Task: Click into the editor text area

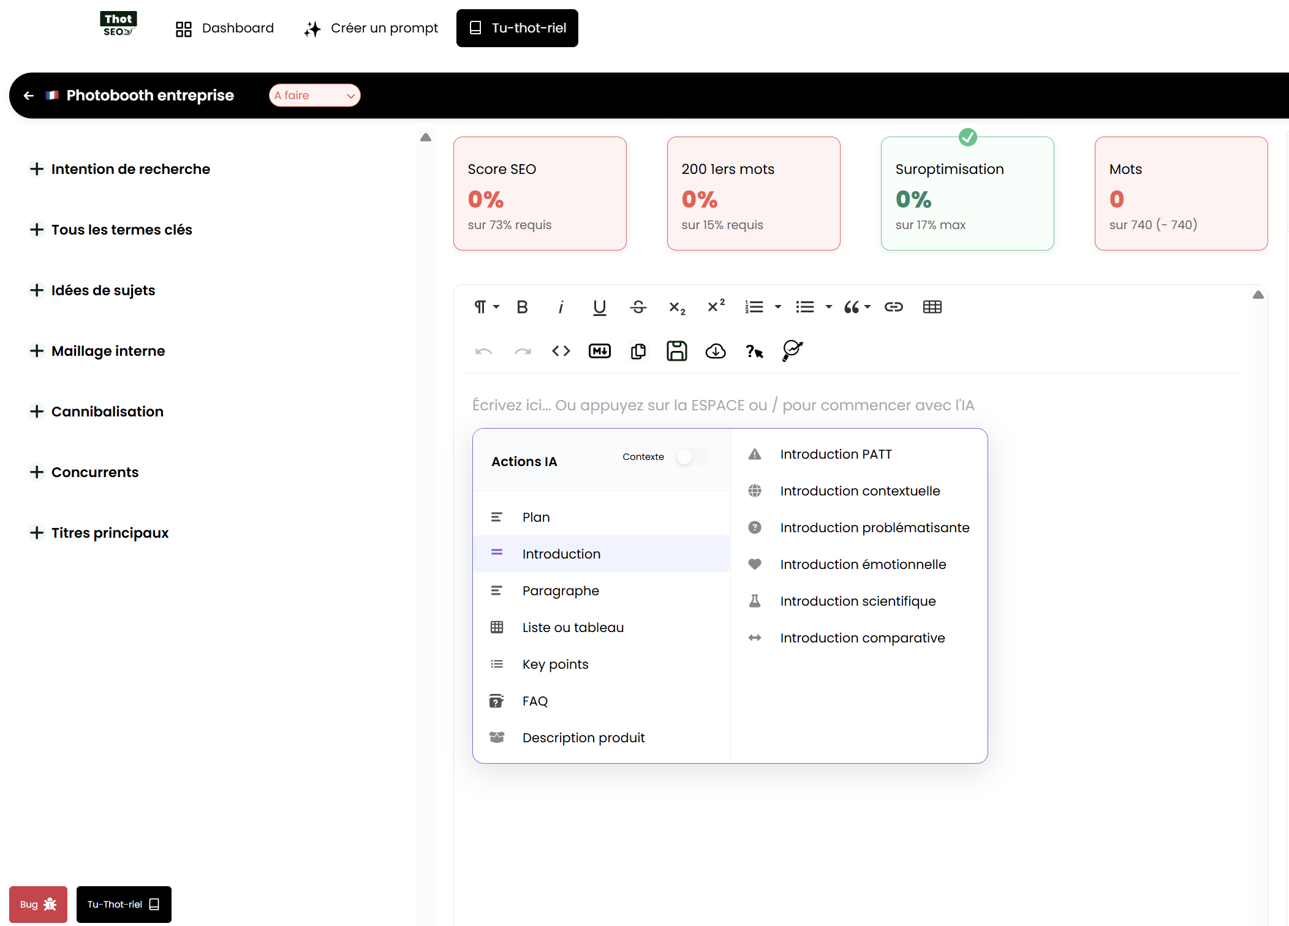Action: click(x=723, y=405)
